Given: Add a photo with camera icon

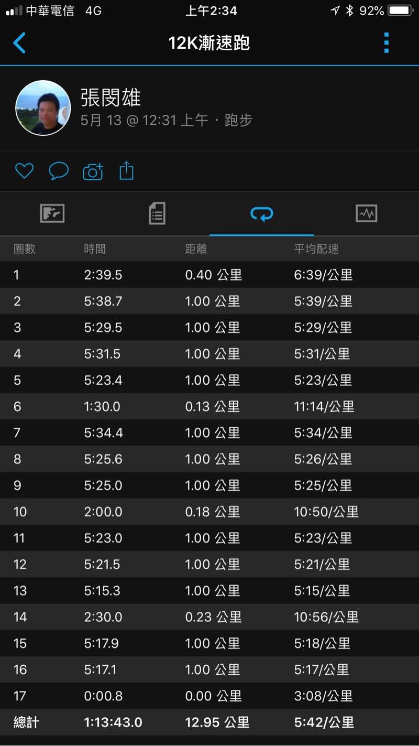Looking at the screenshot, I should [93, 171].
